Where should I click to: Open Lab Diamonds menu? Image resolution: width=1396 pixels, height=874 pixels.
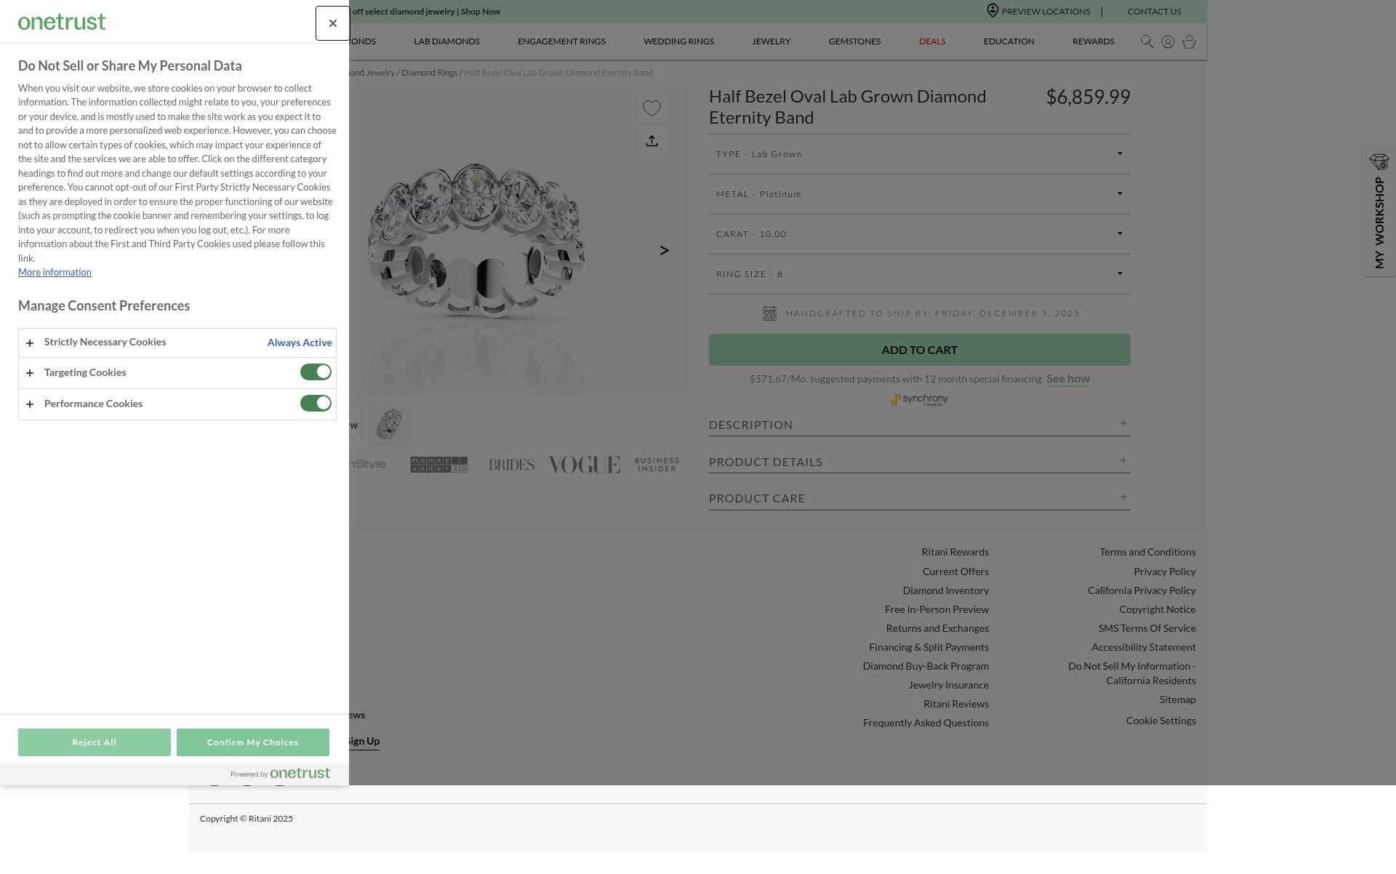[x=446, y=41]
